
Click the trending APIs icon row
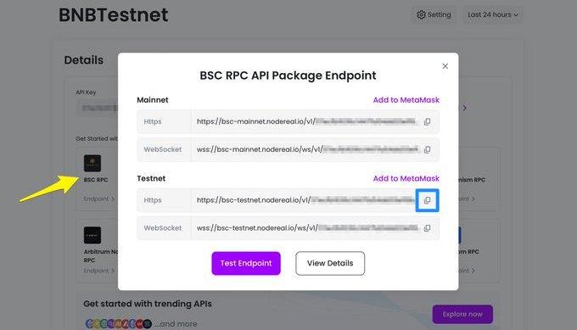tap(119, 324)
